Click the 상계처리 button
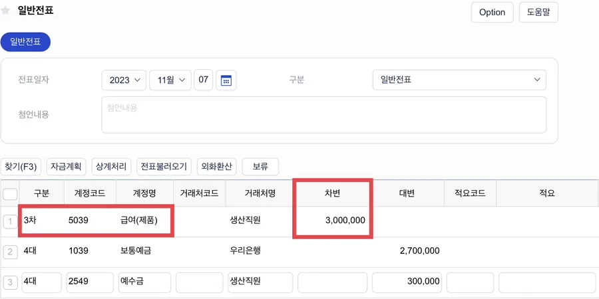Viewport: 599px width, 299px height. coord(112,167)
